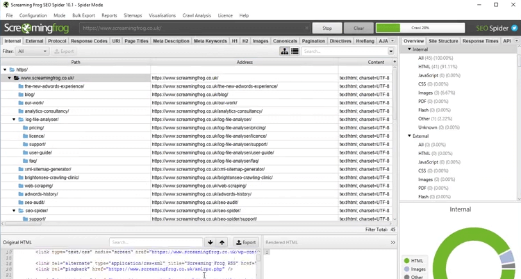
Task: Click address ending in /adwords-history/
Action: tap(201, 194)
